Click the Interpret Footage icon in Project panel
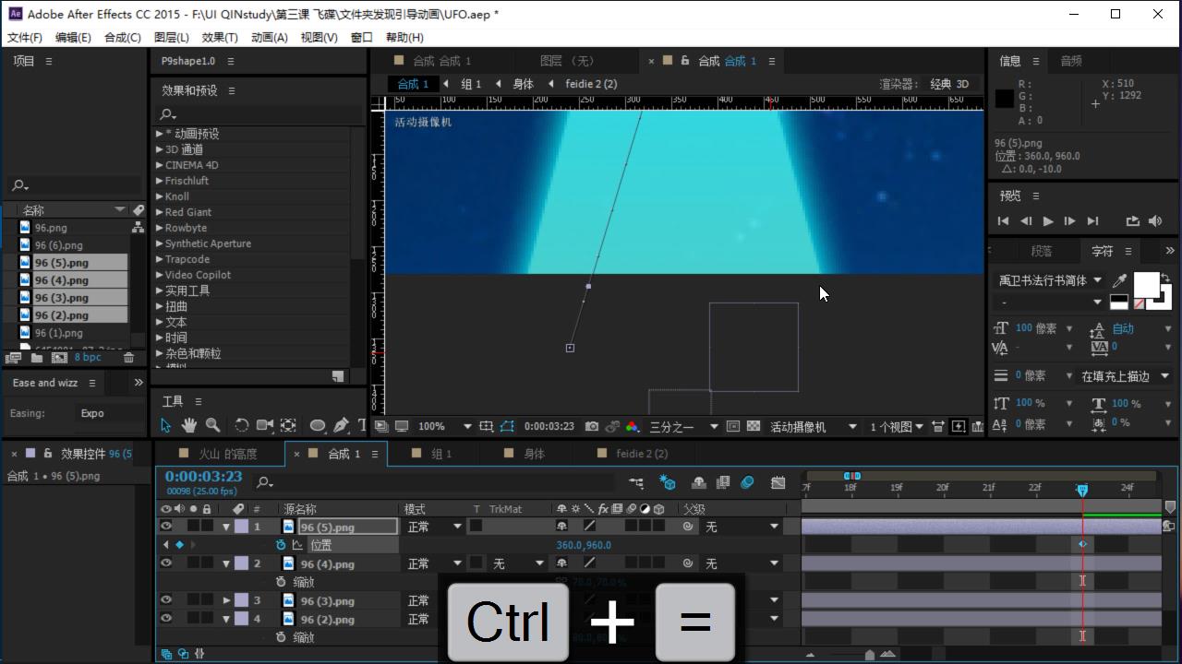This screenshot has height=664, width=1182. coord(13,358)
